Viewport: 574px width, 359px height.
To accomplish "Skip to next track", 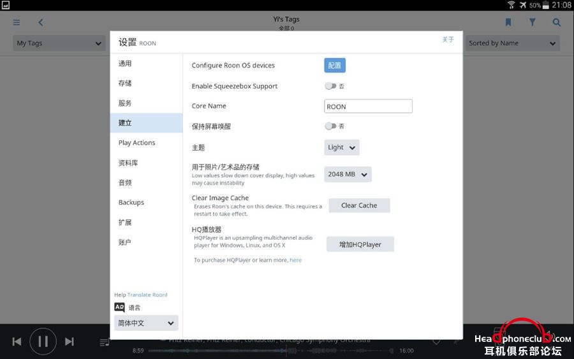I will (x=69, y=341).
